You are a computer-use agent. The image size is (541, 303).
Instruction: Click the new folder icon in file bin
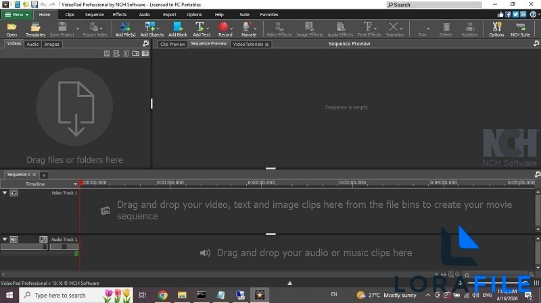click(136, 53)
